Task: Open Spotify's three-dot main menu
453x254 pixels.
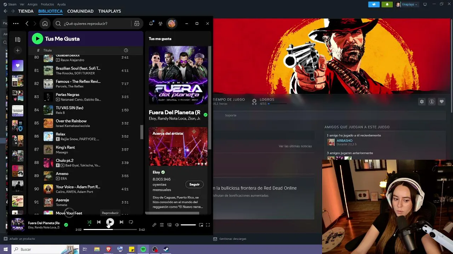Action: pos(16,24)
